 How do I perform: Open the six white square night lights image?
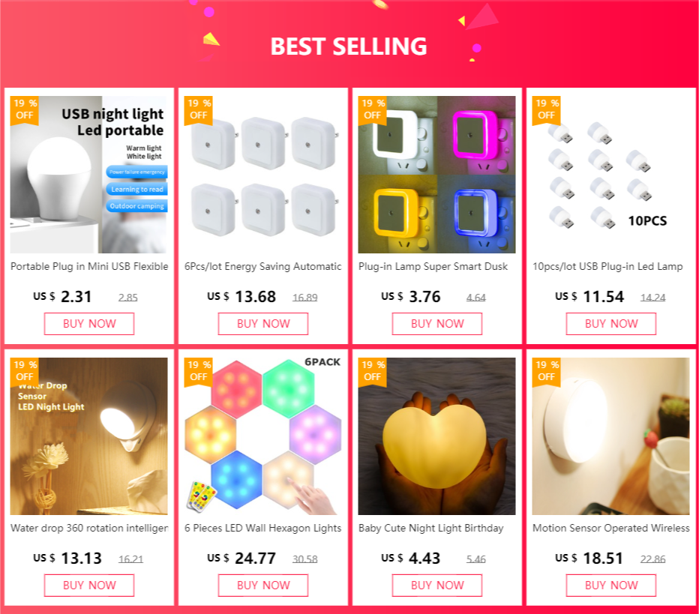263,175
